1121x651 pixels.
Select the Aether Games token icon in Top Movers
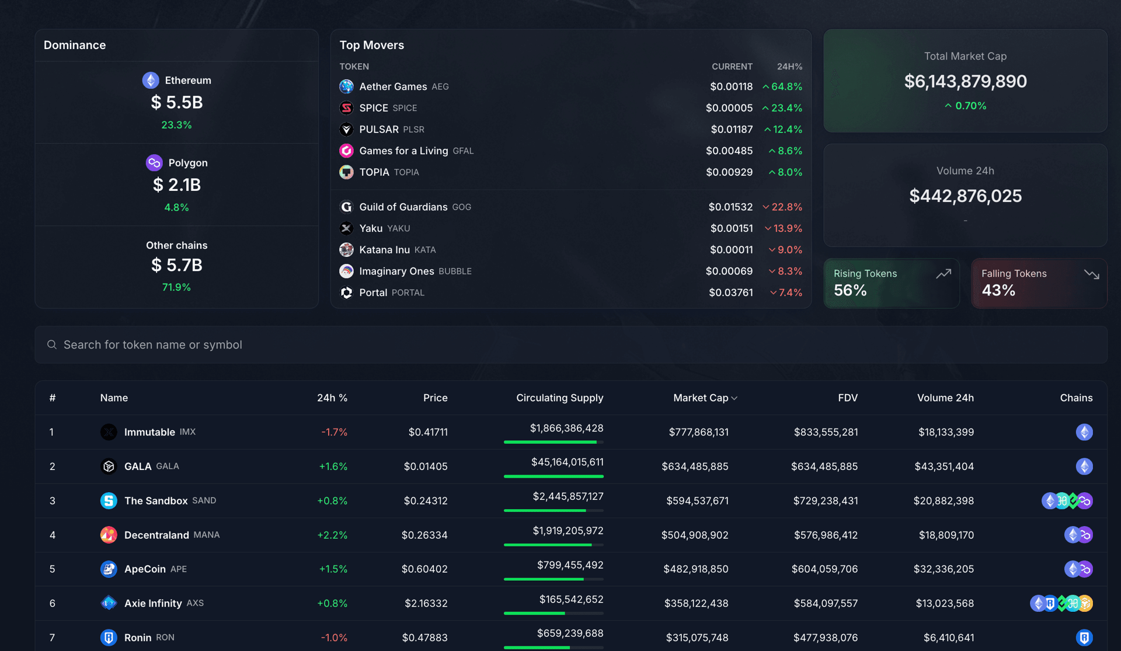tap(346, 86)
